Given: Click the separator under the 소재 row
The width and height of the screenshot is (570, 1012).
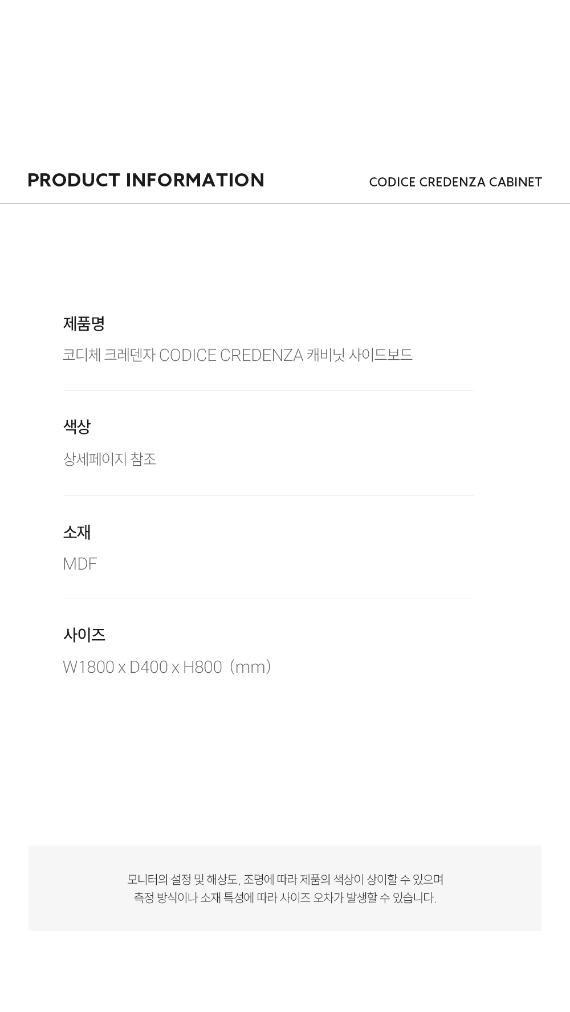Looking at the screenshot, I should coord(268,599).
